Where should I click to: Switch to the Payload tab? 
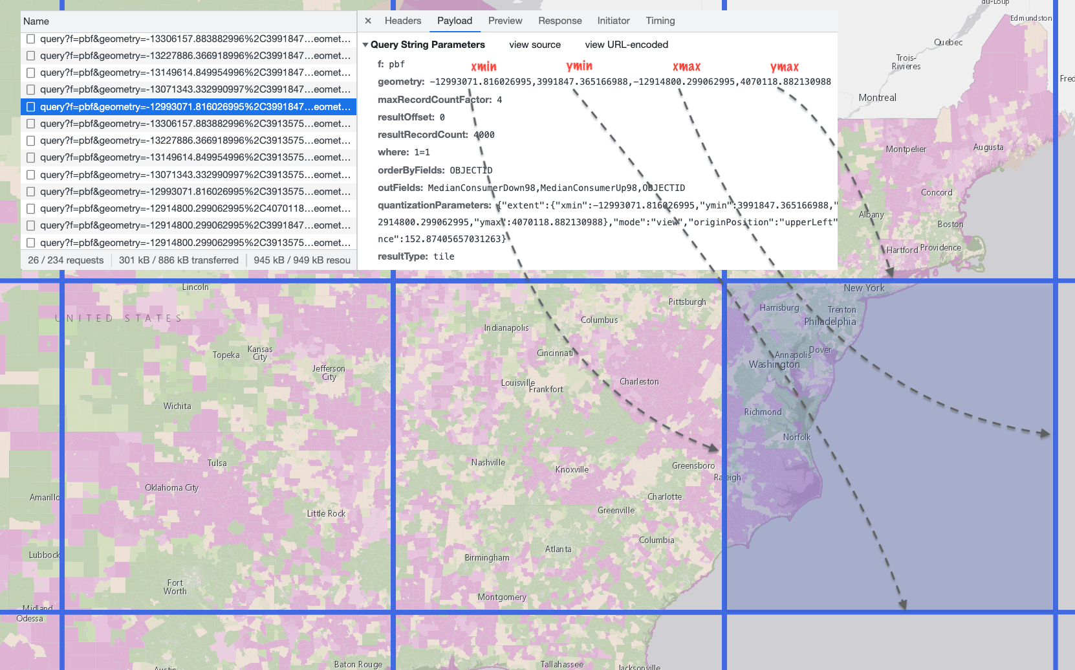455,21
